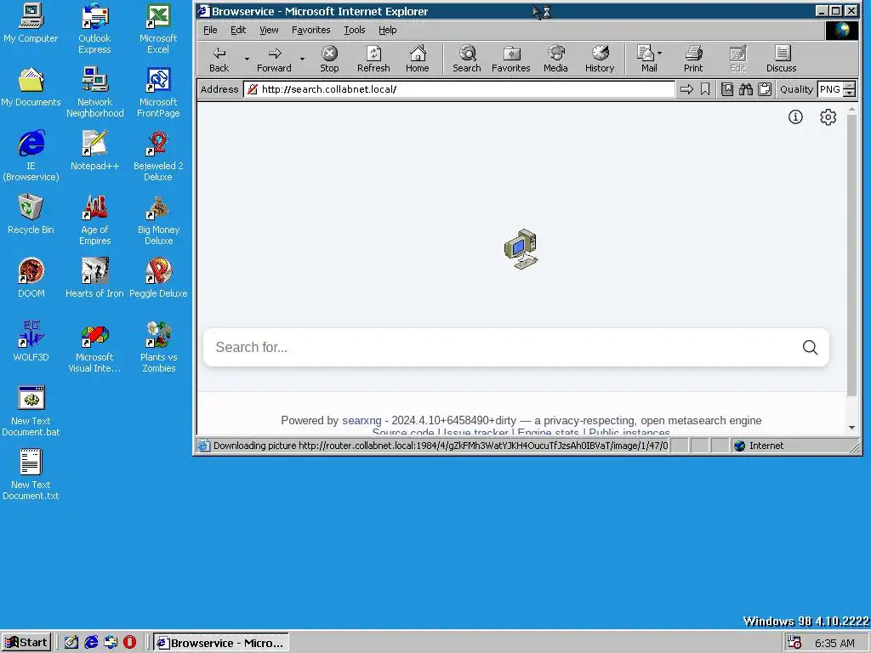Select the Recycle Bin icon
The height and width of the screenshot is (653, 871).
click(x=31, y=215)
